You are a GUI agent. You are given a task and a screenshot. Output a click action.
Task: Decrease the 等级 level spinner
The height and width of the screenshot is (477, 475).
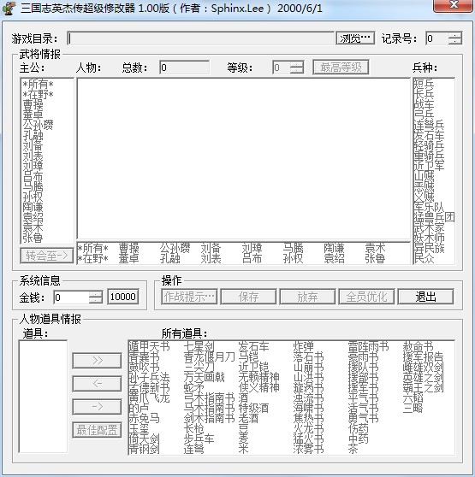point(297,71)
